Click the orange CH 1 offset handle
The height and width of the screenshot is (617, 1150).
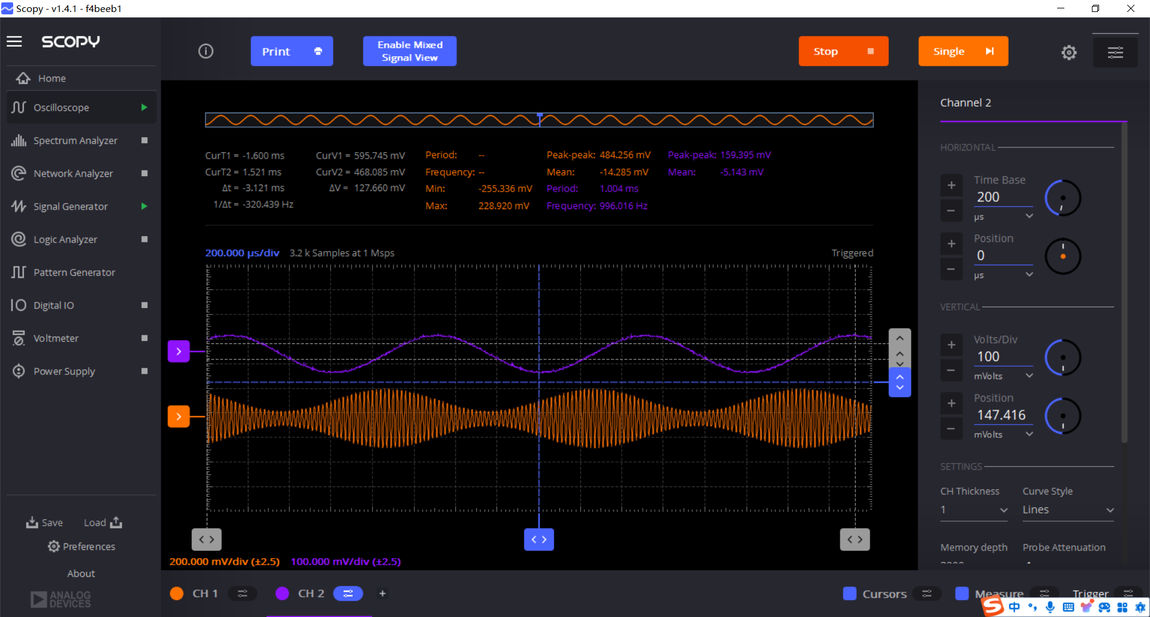178,416
